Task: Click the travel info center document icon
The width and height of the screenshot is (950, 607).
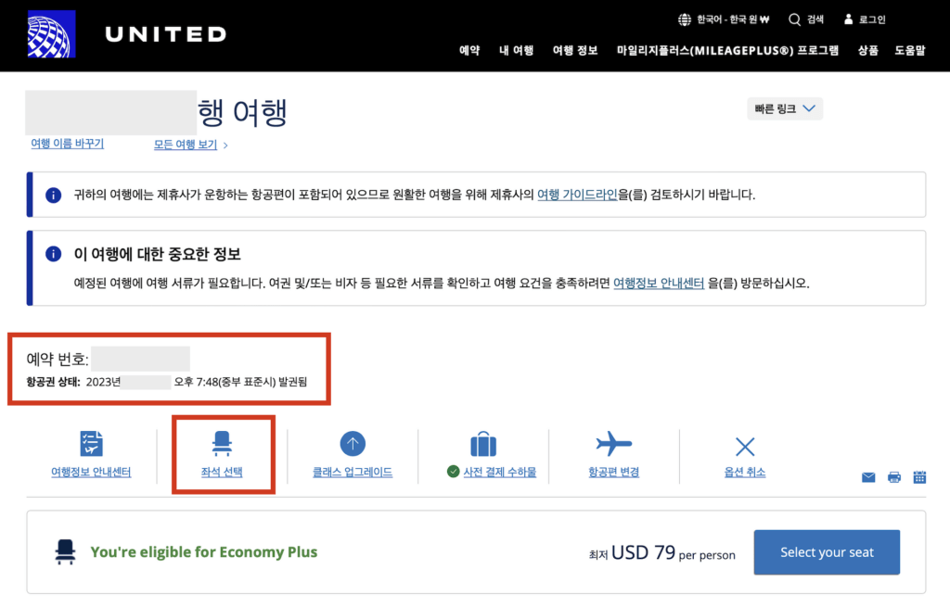Action: click(x=91, y=444)
